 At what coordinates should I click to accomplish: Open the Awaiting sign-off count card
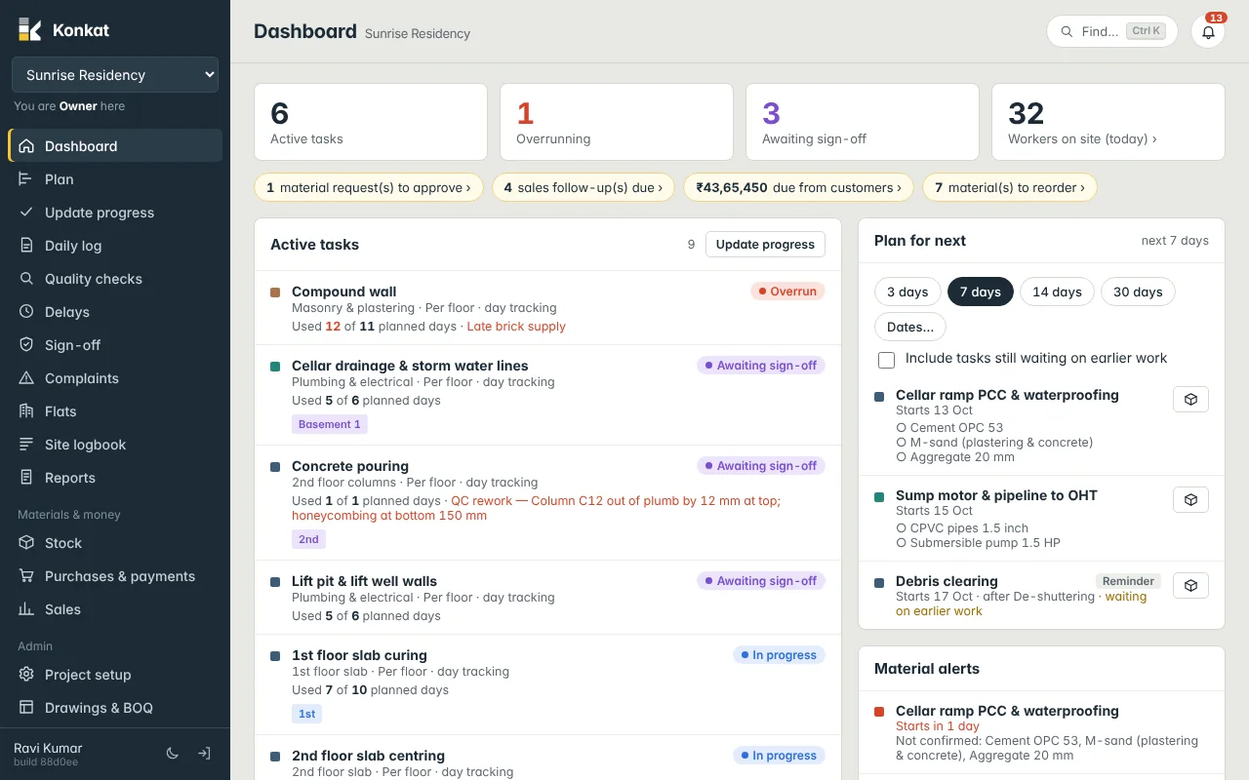click(x=863, y=122)
